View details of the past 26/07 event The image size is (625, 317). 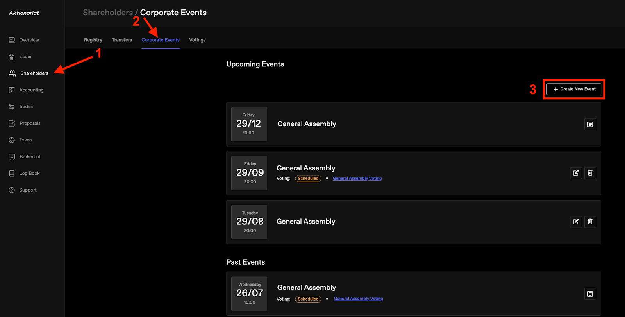point(590,294)
